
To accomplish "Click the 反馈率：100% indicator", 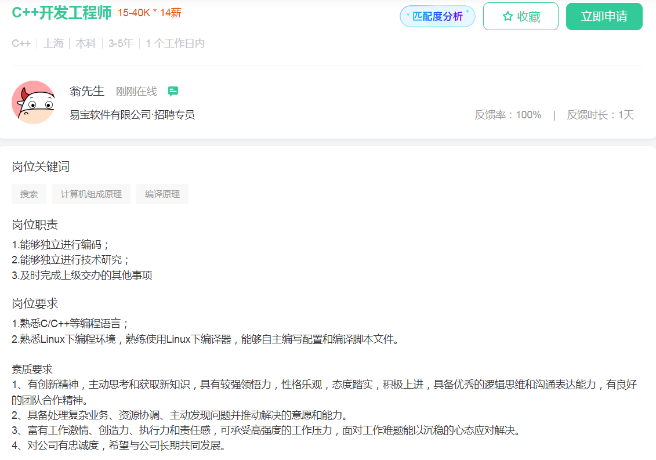I will [508, 115].
